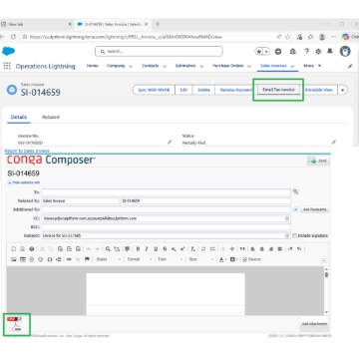Switch to the Details tab
The width and height of the screenshot is (359, 359).
click(19, 117)
